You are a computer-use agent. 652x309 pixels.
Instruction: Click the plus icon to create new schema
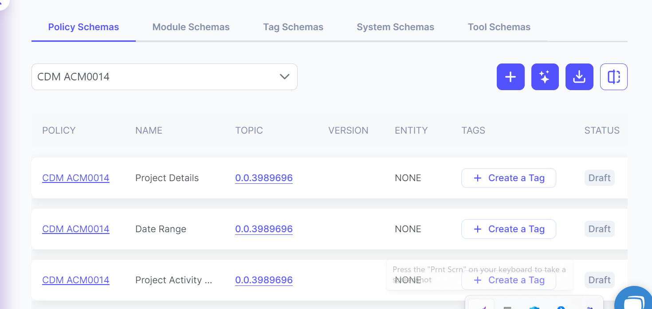tap(511, 77)
